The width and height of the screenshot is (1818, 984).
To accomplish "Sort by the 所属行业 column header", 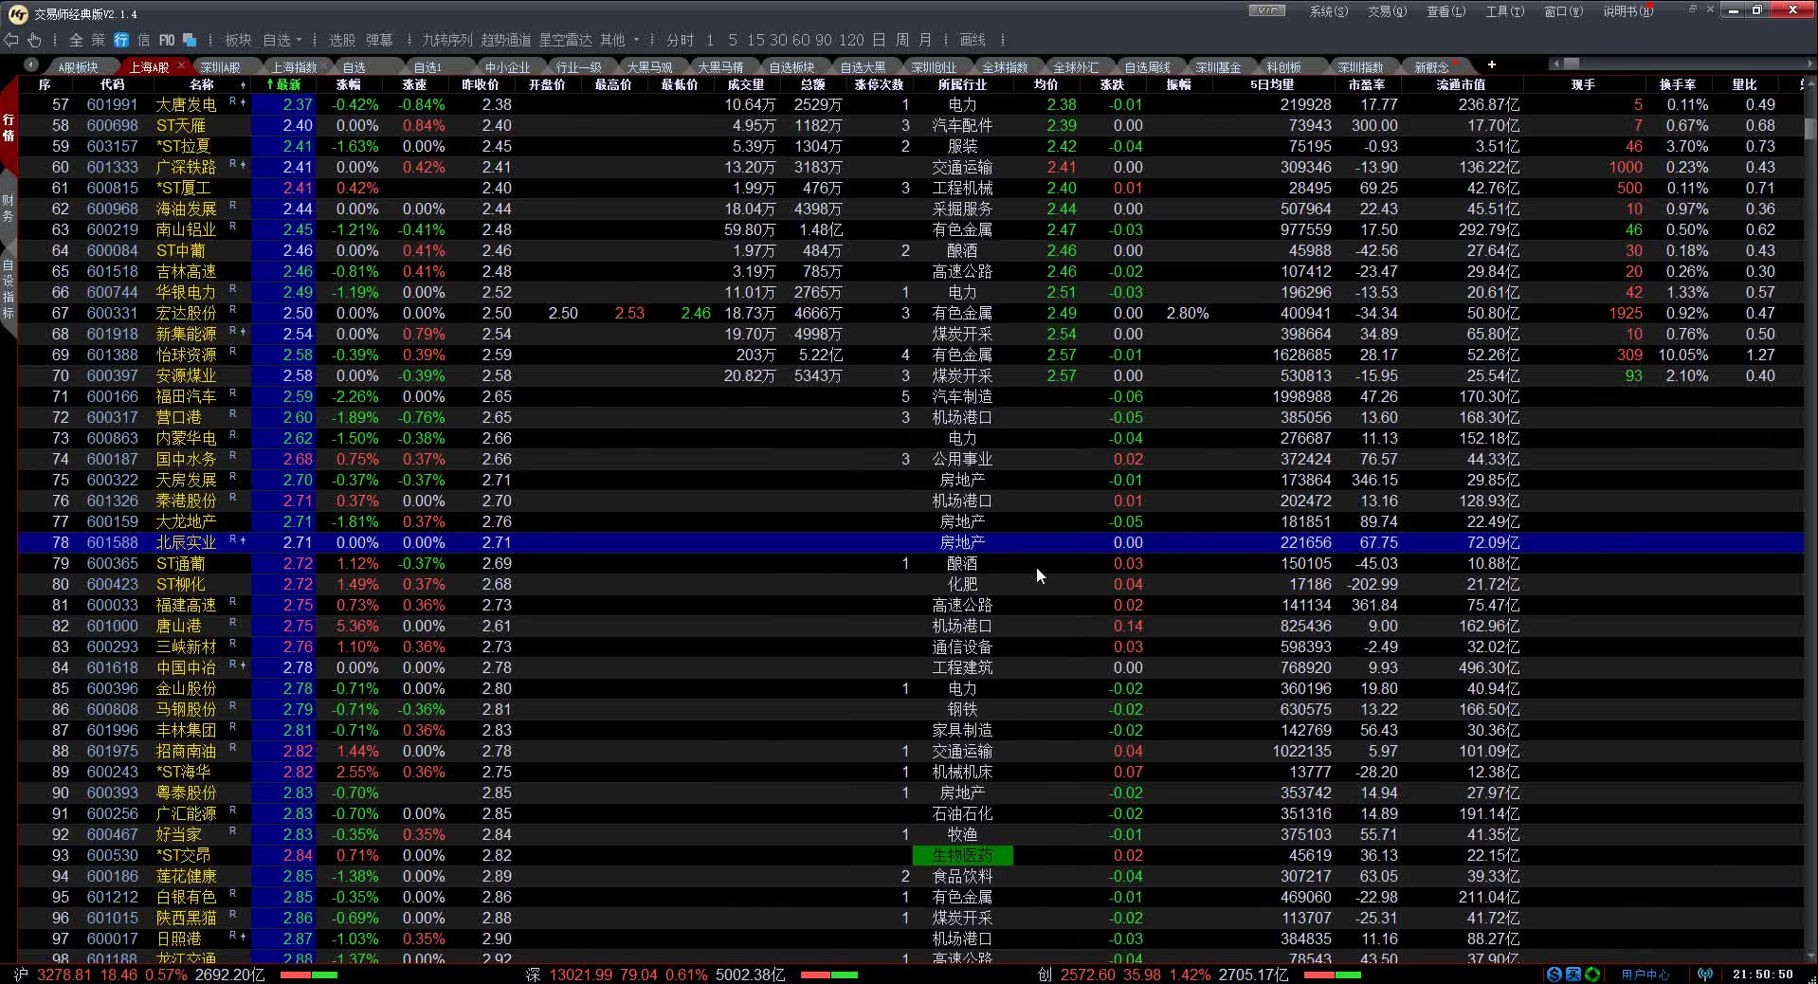I will 962,84.
